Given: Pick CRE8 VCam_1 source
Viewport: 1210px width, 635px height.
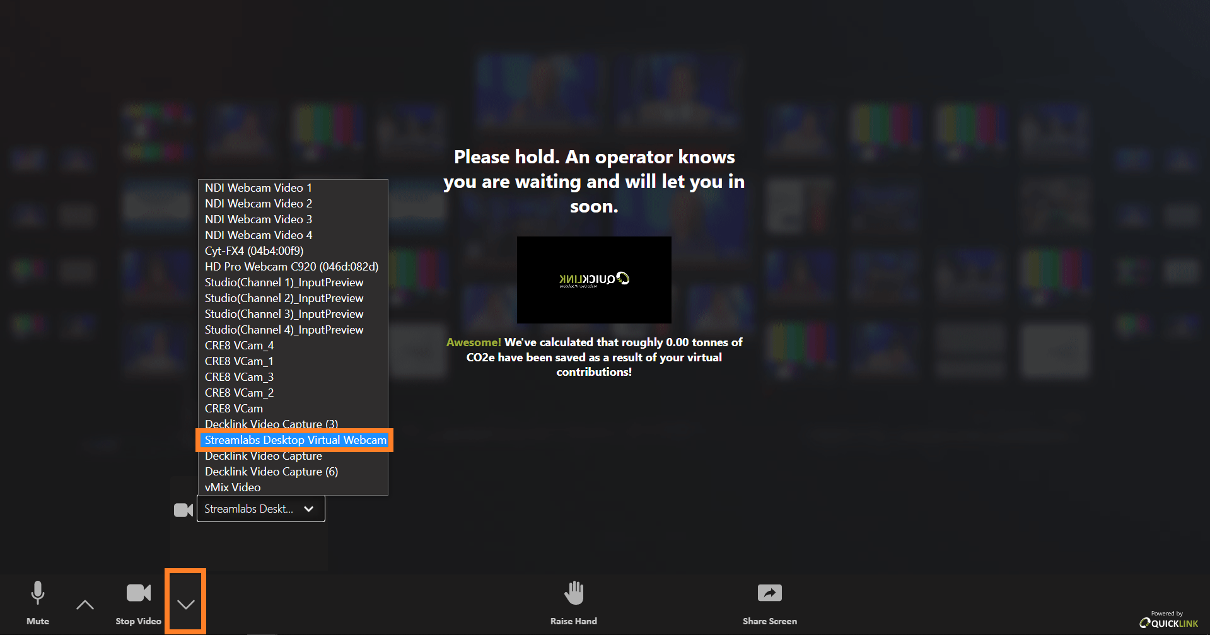Looking at the screenshot, I should pos(293,361).
